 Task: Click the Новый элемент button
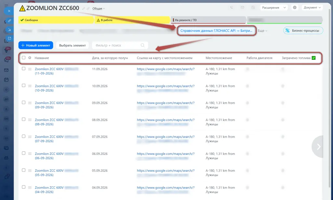click(36, 45)
